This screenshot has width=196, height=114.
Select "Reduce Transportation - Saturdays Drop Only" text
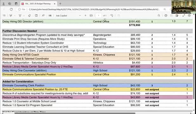tap(29, 63)
